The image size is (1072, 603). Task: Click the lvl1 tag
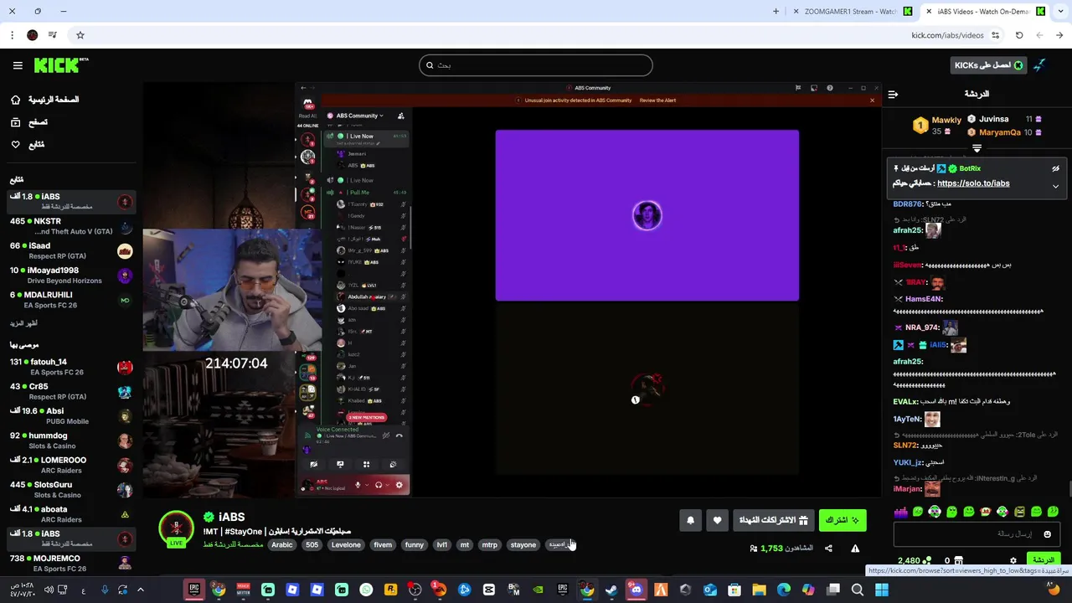click(x=442, y=545)
